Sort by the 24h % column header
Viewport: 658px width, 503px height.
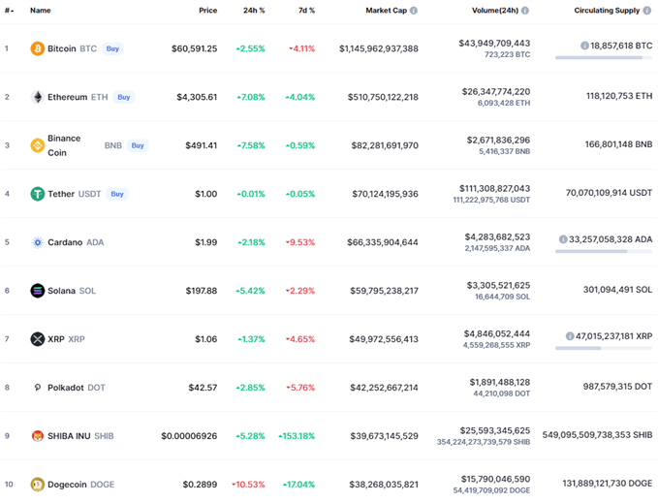(x=255, y=11)
